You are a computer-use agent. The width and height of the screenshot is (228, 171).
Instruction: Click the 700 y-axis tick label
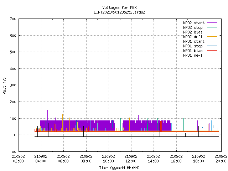coord(13,19)
